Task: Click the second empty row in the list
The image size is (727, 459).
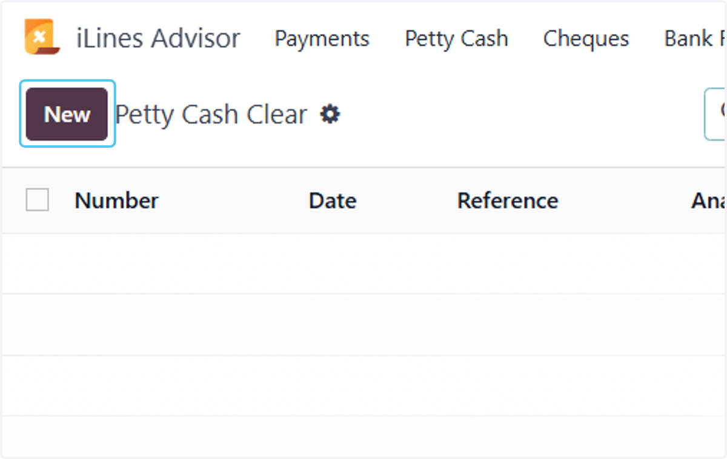Action: [x=363, y=325]
